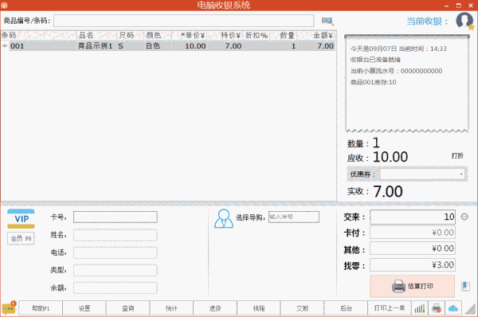This screenshot has width=478, height=317.
Task: Click the 数量 column header
Action: tap(284, 35)
